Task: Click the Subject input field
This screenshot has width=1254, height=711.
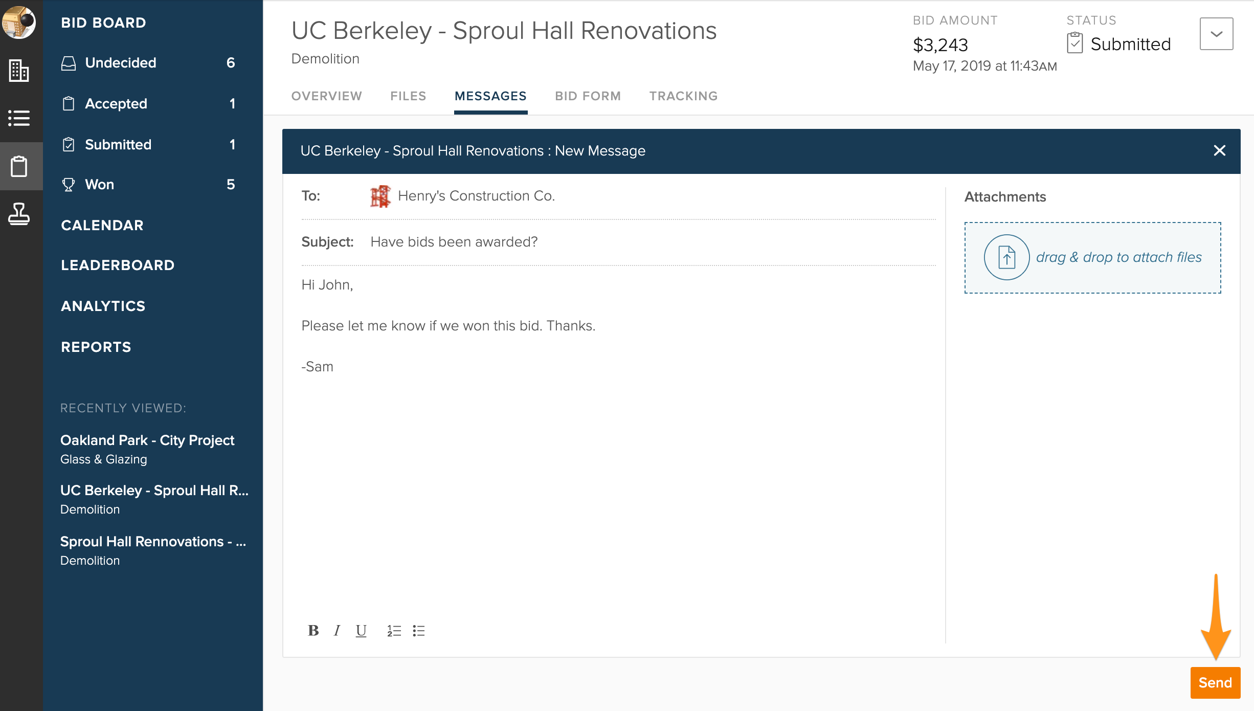Action: (650, 242)
